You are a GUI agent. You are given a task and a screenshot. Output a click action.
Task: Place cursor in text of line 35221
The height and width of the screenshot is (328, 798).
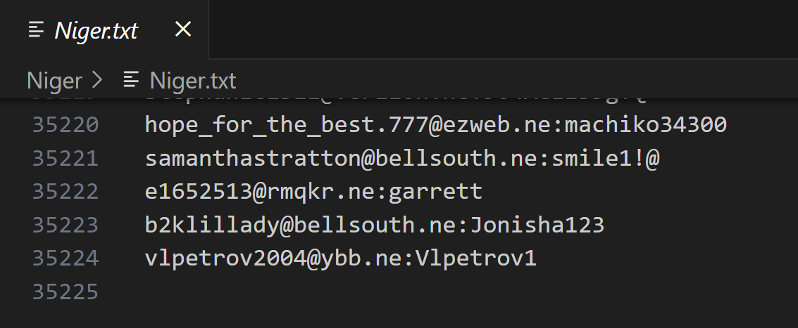click(401, 159)
